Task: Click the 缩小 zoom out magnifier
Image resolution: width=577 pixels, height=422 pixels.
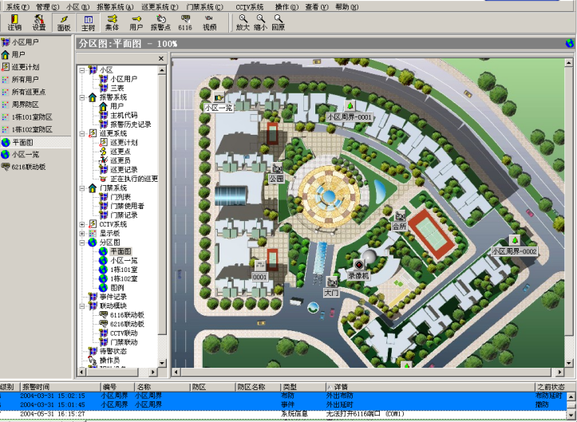Action: (260, 22)
